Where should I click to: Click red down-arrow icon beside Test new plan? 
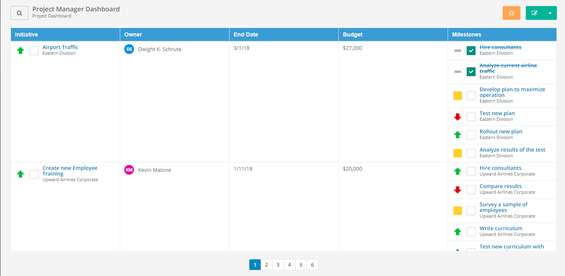(x=457, y=117)
